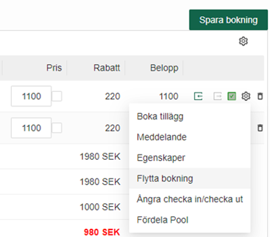Open the table settings gear below Spara bokning
The width and height of the screenshot is (270, 237).
point(243,41)
